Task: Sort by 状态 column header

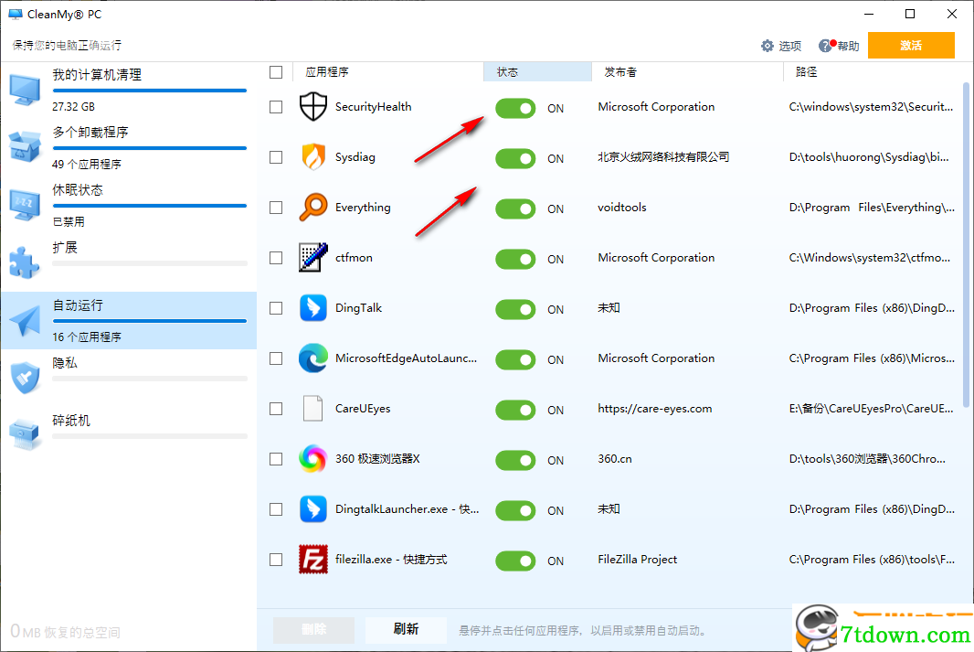Action: tap(537, 72)
